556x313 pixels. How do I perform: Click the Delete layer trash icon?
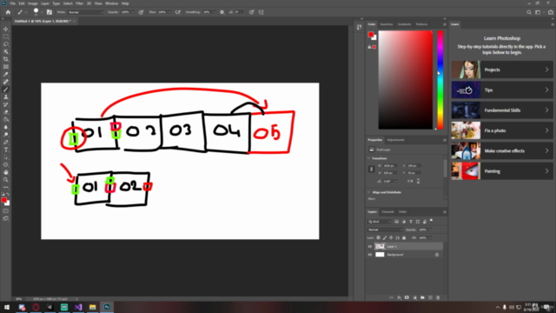pos(438,297)
